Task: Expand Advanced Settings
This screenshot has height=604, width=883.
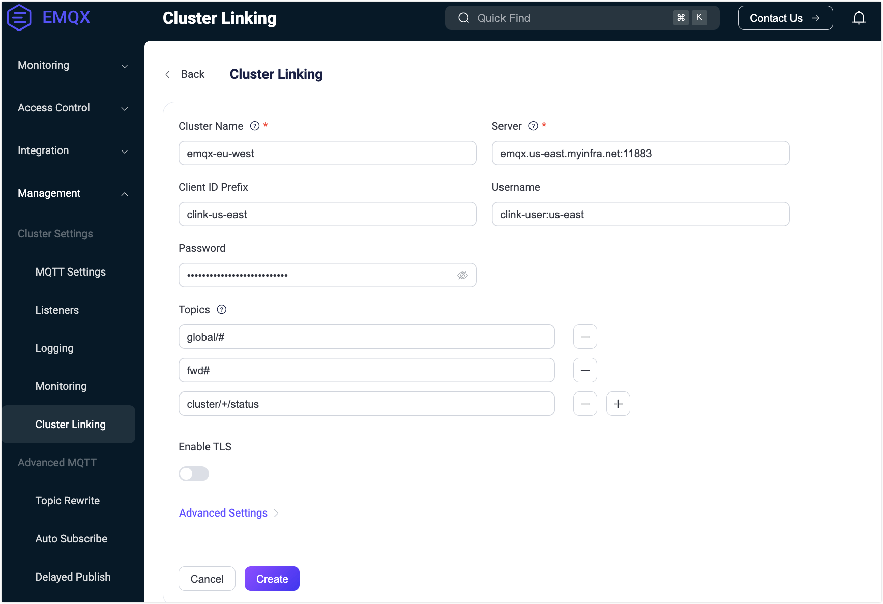Action: coord(223,512)
